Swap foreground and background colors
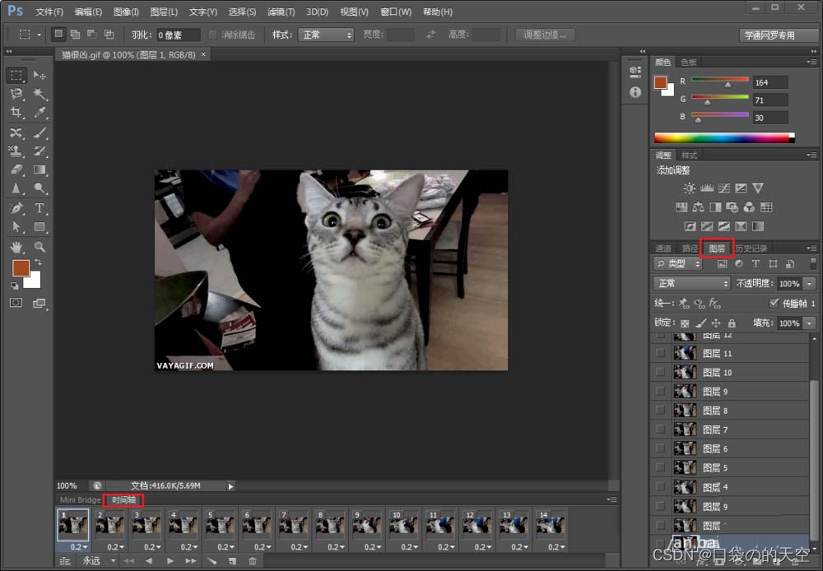The height and width of the screenshot is (571, 823). [x=38, y=262]
